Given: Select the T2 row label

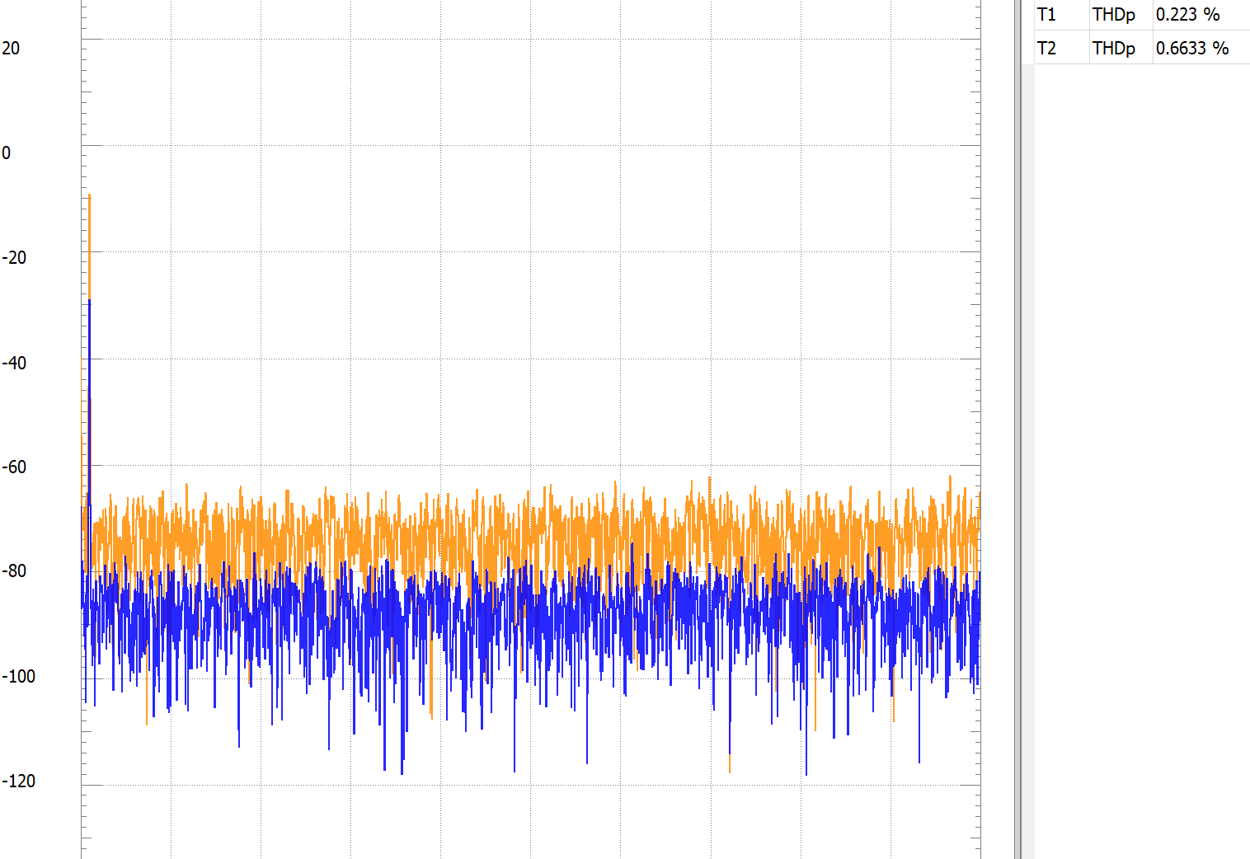Looking at the screenshot, I should (x=1046, y=49).
